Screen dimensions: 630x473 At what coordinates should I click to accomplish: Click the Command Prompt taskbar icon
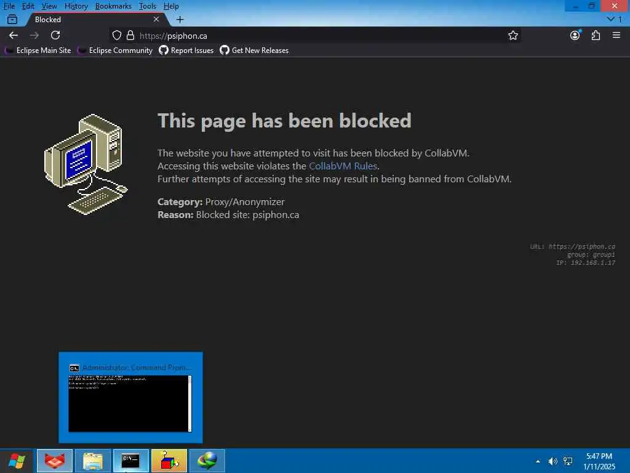[131, 461]
